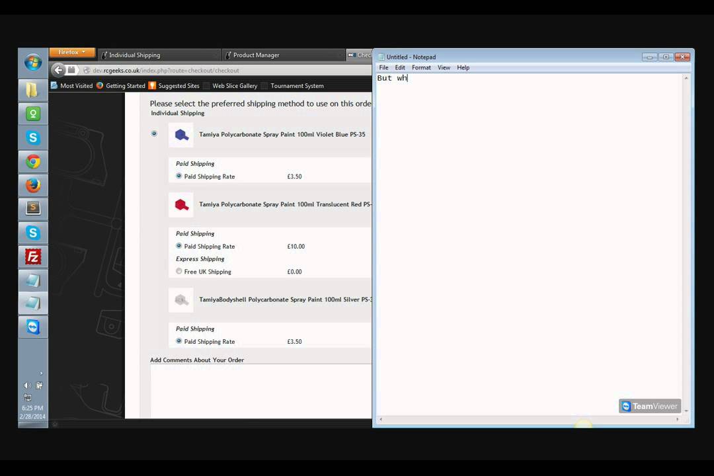
Task: Choose Free UK Shipping £0.00 option
Action: (x=178, y=271)
